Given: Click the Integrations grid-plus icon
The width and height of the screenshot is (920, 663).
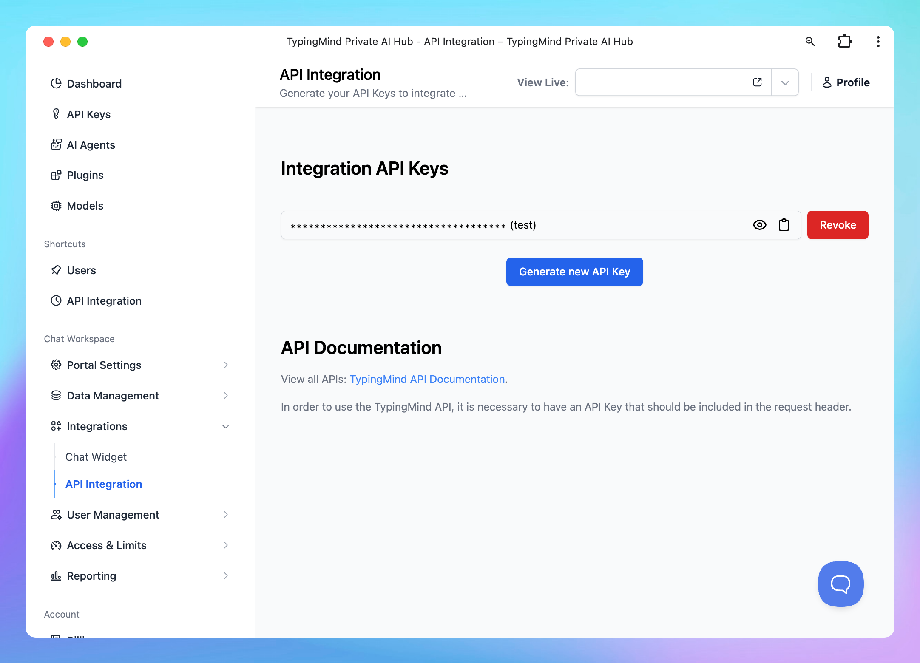Looking at the screenshot, I should coord(56,426).
